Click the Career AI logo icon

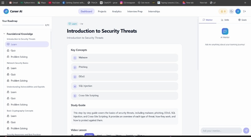point(6,11)
